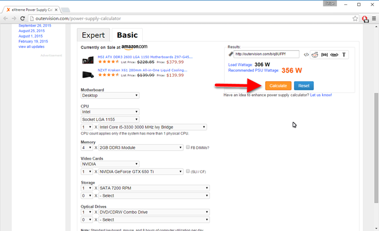The image size is (379, 231).
Task: Click the [bb] BBCode share icon
Action: tap(324, 55)
